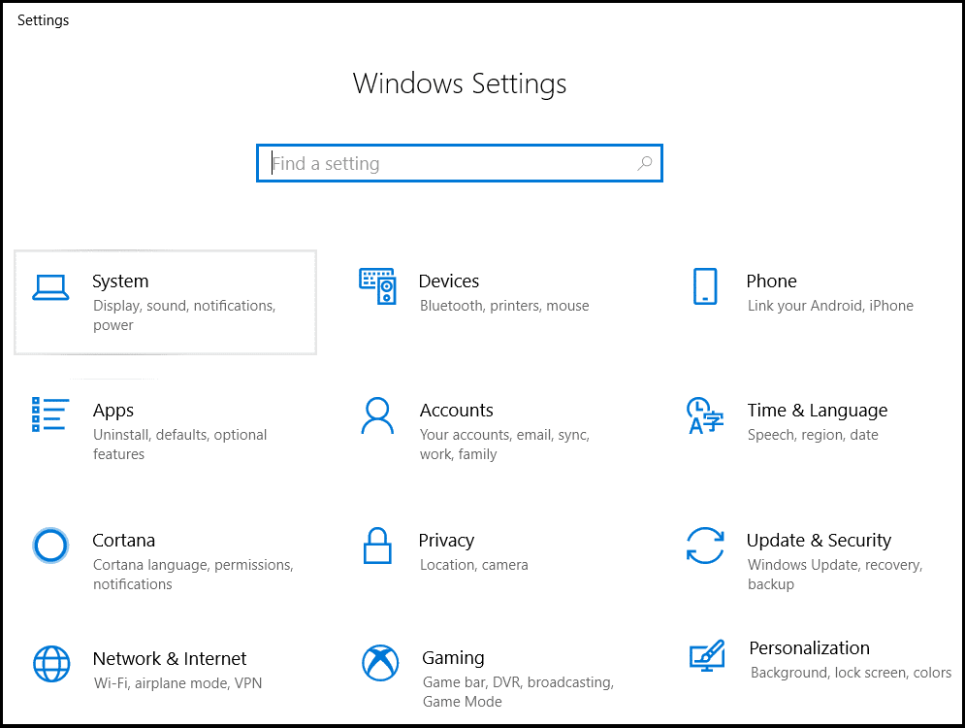Click the System laptop icon
Image resolution: width=965 pixels, height=728 pixels.
click(50, 286)
